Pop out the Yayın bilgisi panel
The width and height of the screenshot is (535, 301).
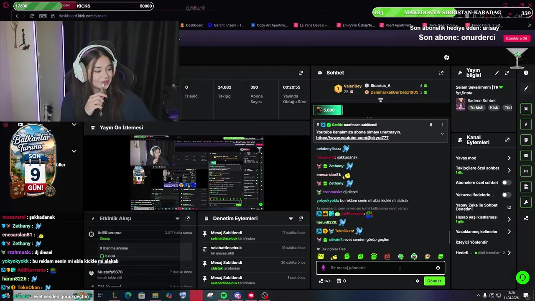507,73
